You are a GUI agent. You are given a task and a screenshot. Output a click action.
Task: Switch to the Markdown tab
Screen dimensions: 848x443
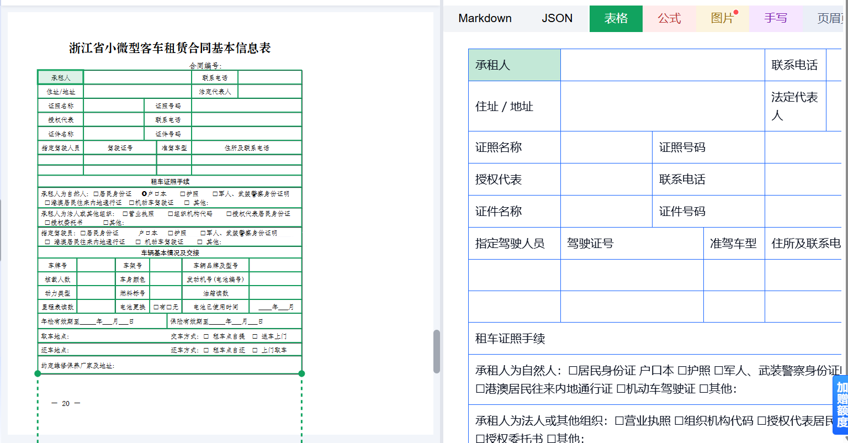485,18
